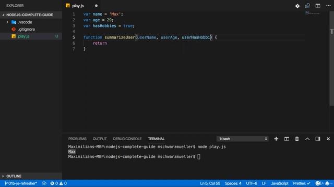Click the warnings count icon in status bar
This screenshot has height=187, width=334.
(x=61, y=183)
